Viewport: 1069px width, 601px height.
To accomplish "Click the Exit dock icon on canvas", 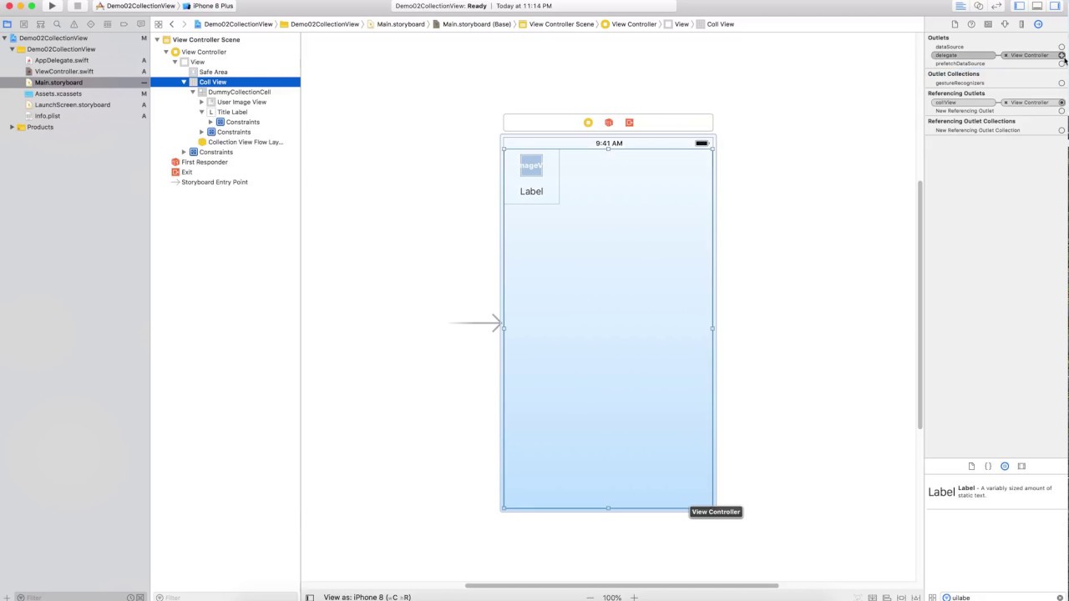I will click(630, 123).
